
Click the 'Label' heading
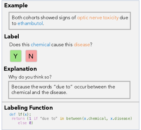point(12,36)
